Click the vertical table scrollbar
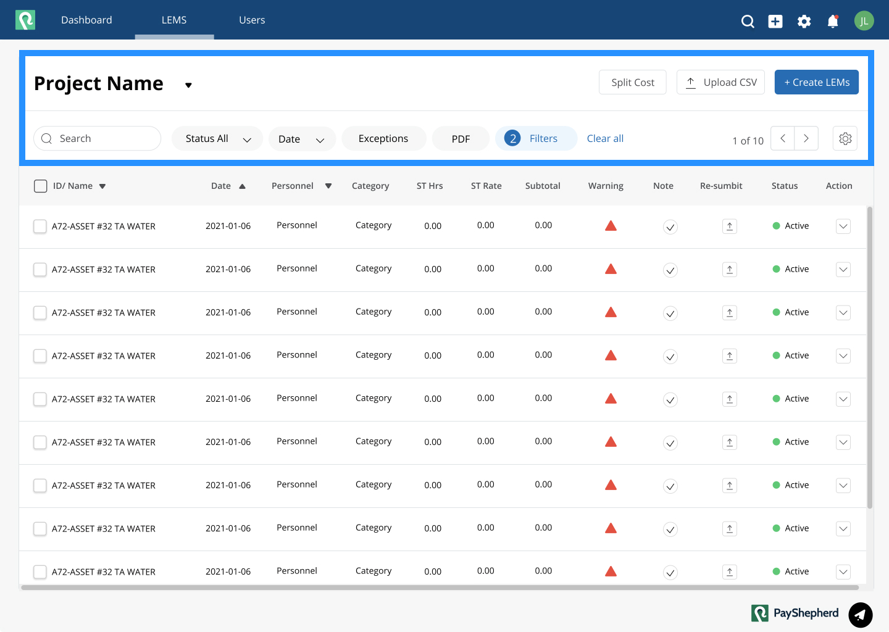 point(870,358)
